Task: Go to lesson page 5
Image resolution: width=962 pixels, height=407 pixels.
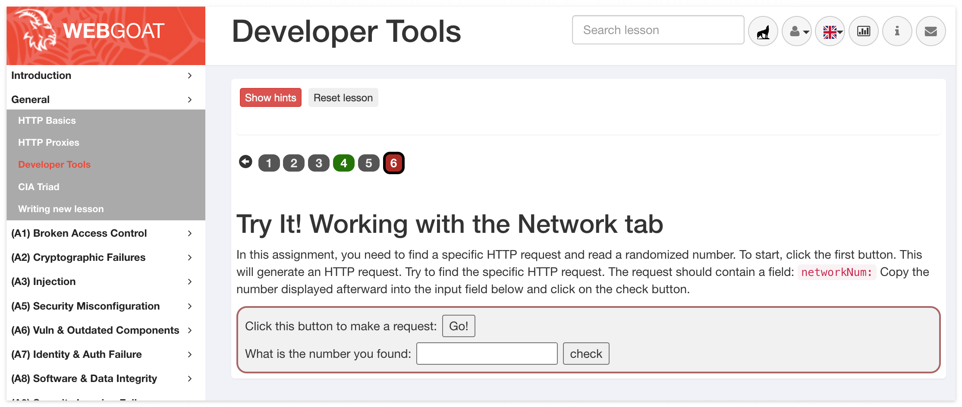Action: [369, 163]
